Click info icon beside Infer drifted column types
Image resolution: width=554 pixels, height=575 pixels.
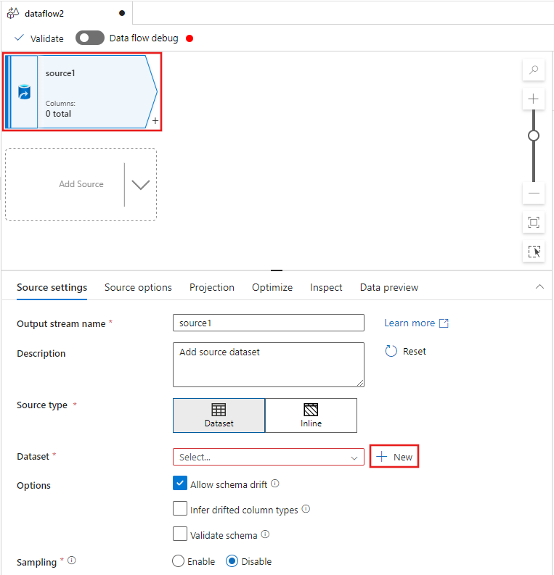coord(306,509)
